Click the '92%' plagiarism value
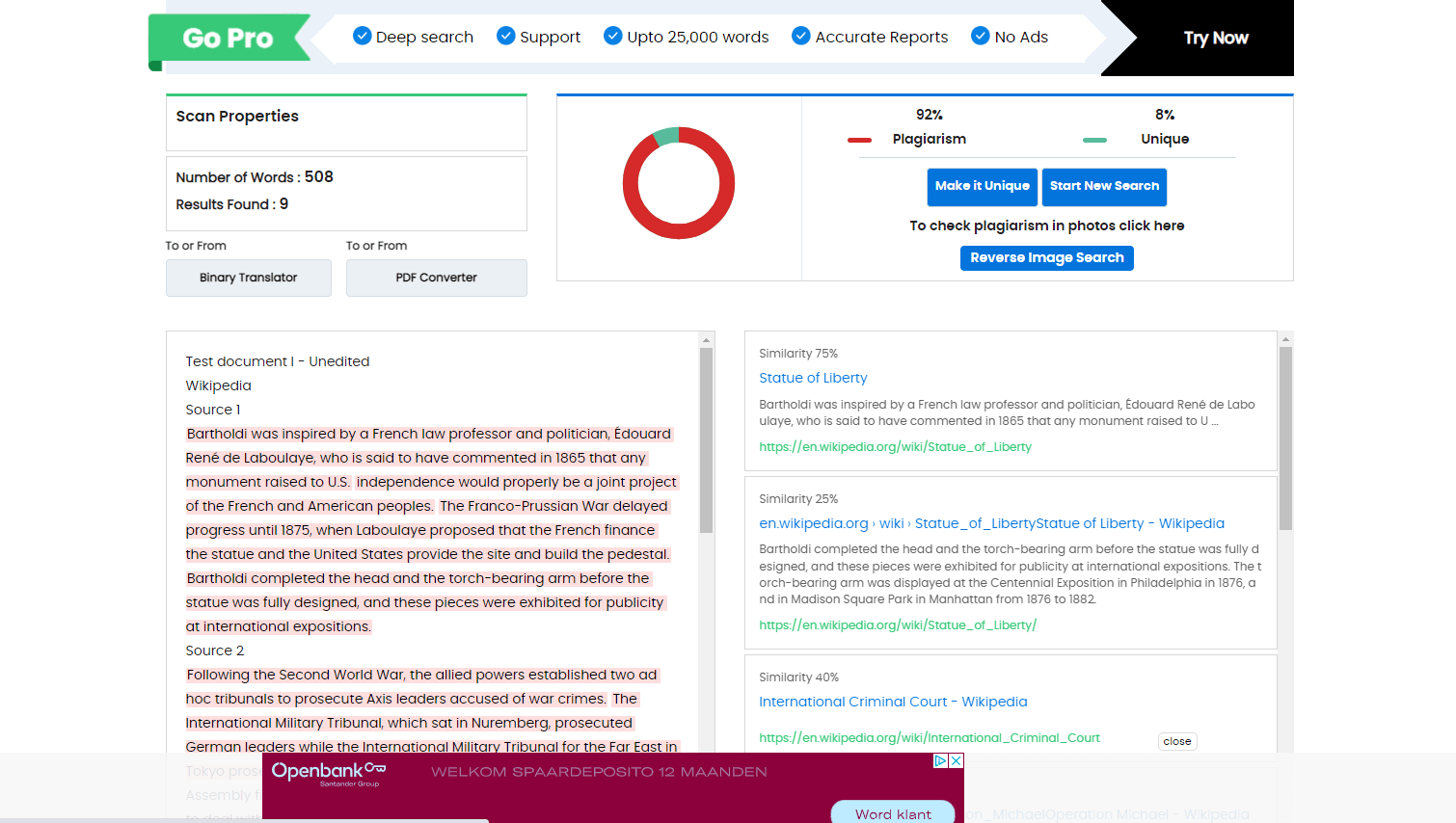The height and width of the screenshot is (823, 1456). pos(930,115)
